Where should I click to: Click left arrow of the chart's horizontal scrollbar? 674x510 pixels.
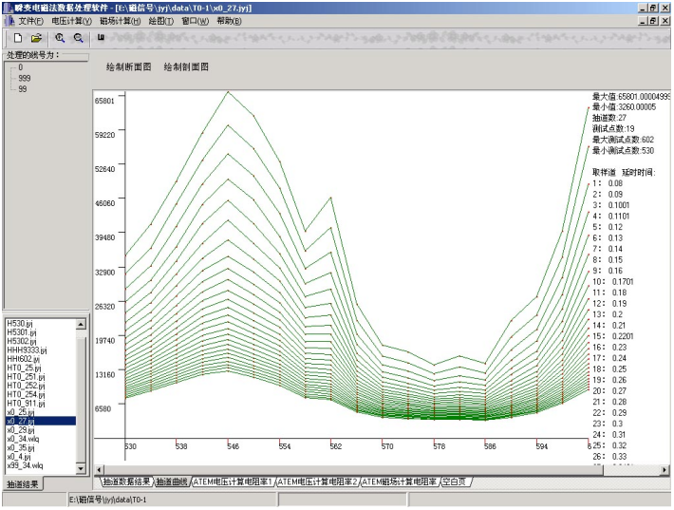99,469
